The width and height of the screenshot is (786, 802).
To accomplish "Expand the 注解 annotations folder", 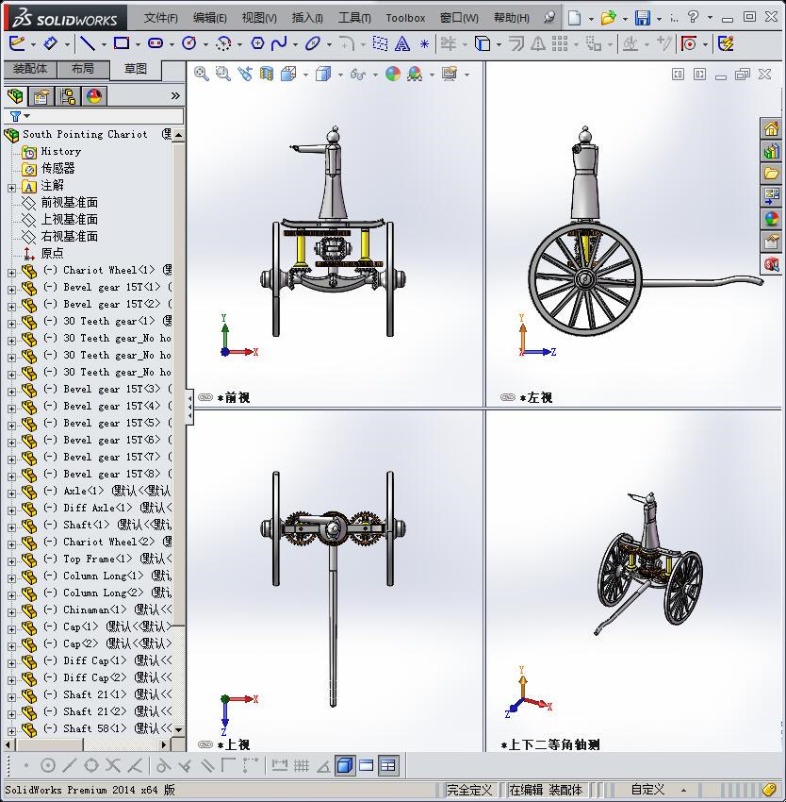I will [11, 187].
